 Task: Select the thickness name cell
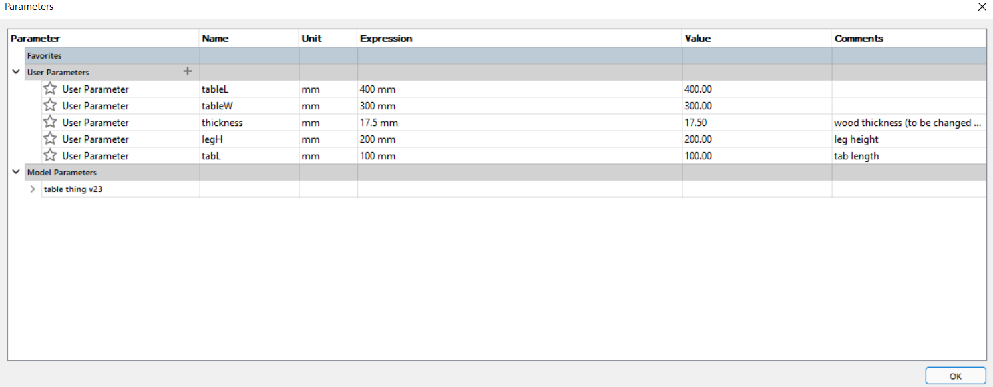pyautogui.click(x=250, y=122)
